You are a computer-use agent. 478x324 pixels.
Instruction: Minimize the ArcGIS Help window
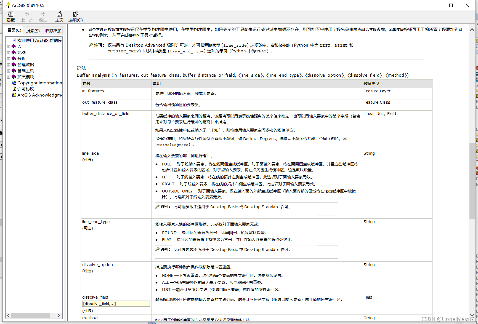(435, 5)
